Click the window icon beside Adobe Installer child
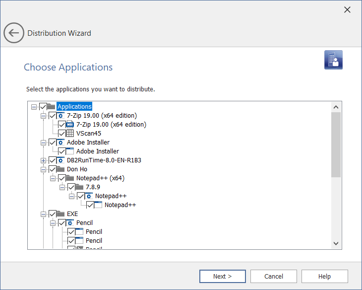 pyautogui.click(x=70, y=151)
